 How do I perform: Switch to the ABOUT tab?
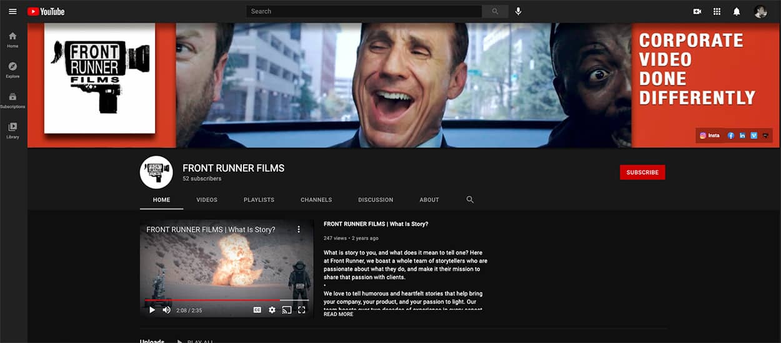(429, 200)
